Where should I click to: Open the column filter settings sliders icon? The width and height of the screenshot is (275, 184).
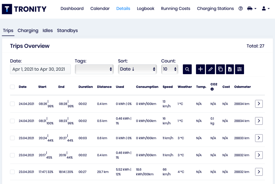pos(240,69)
